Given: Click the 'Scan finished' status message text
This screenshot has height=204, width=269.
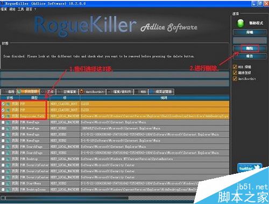Looking at the screenshot, I should point(98,56).
